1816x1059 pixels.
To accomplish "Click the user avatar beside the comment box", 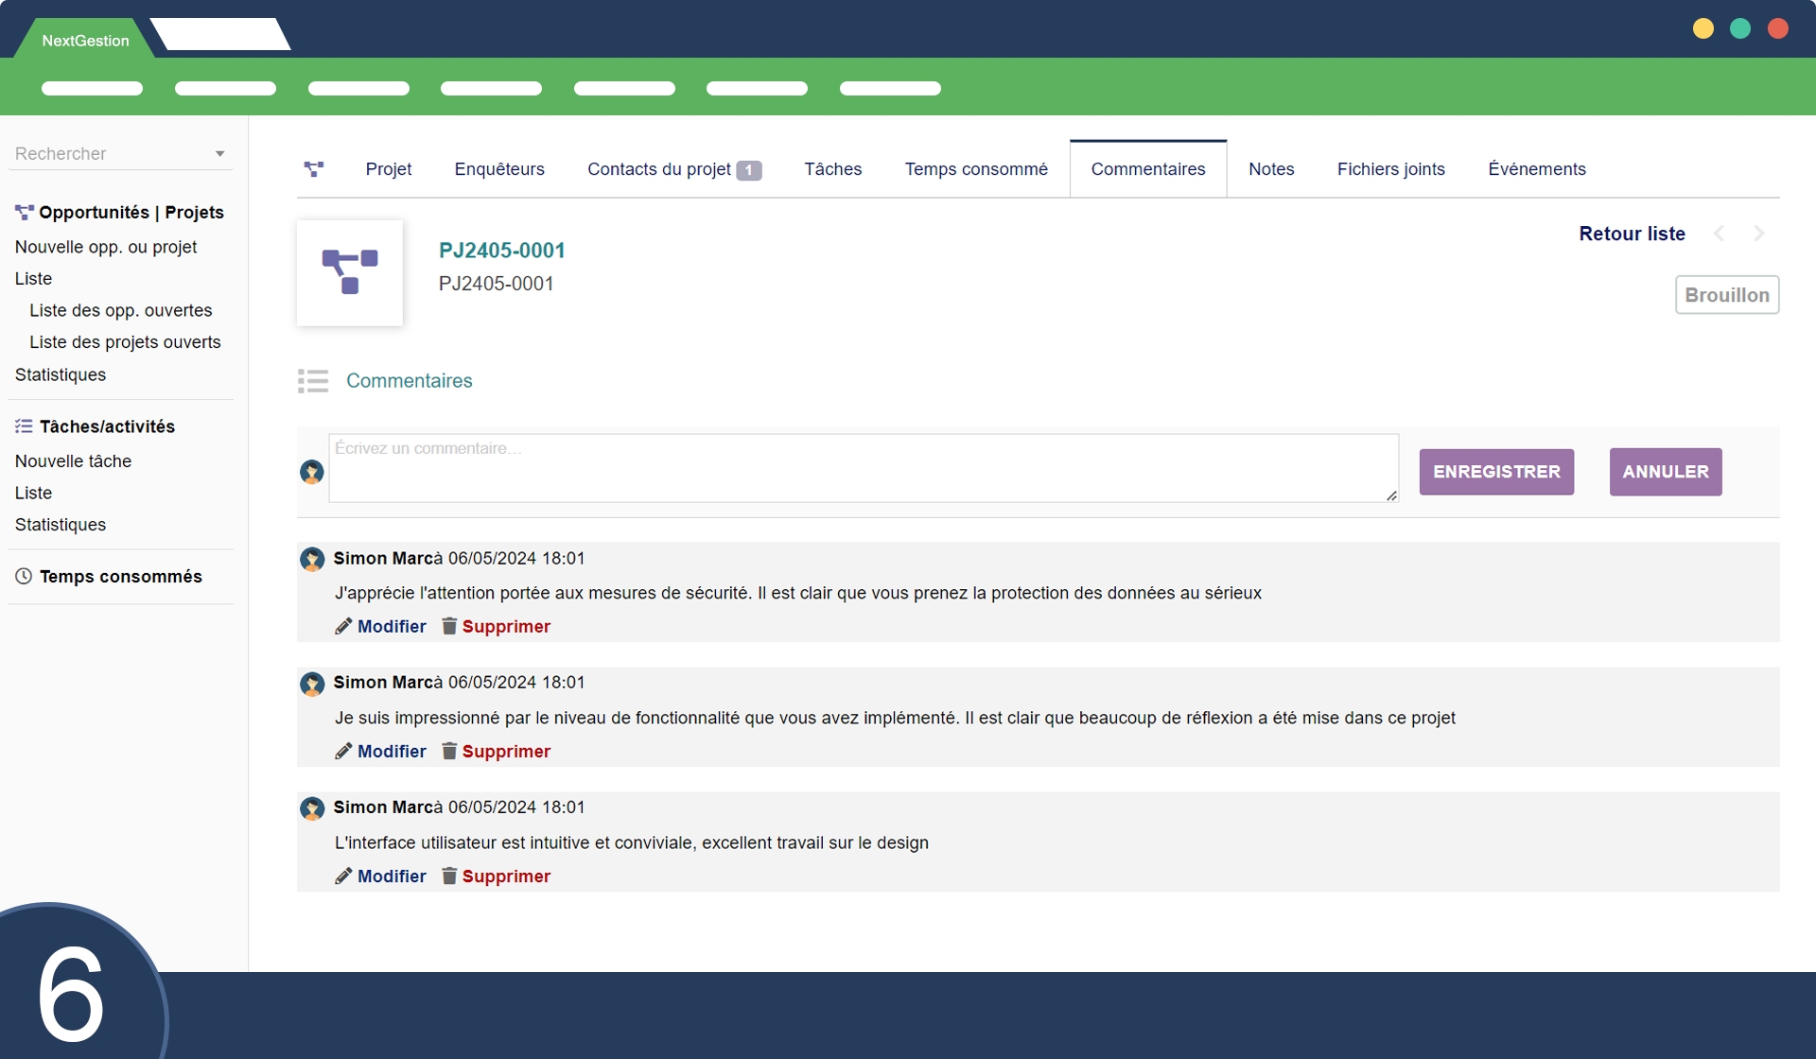I will [x=312, y=472].
